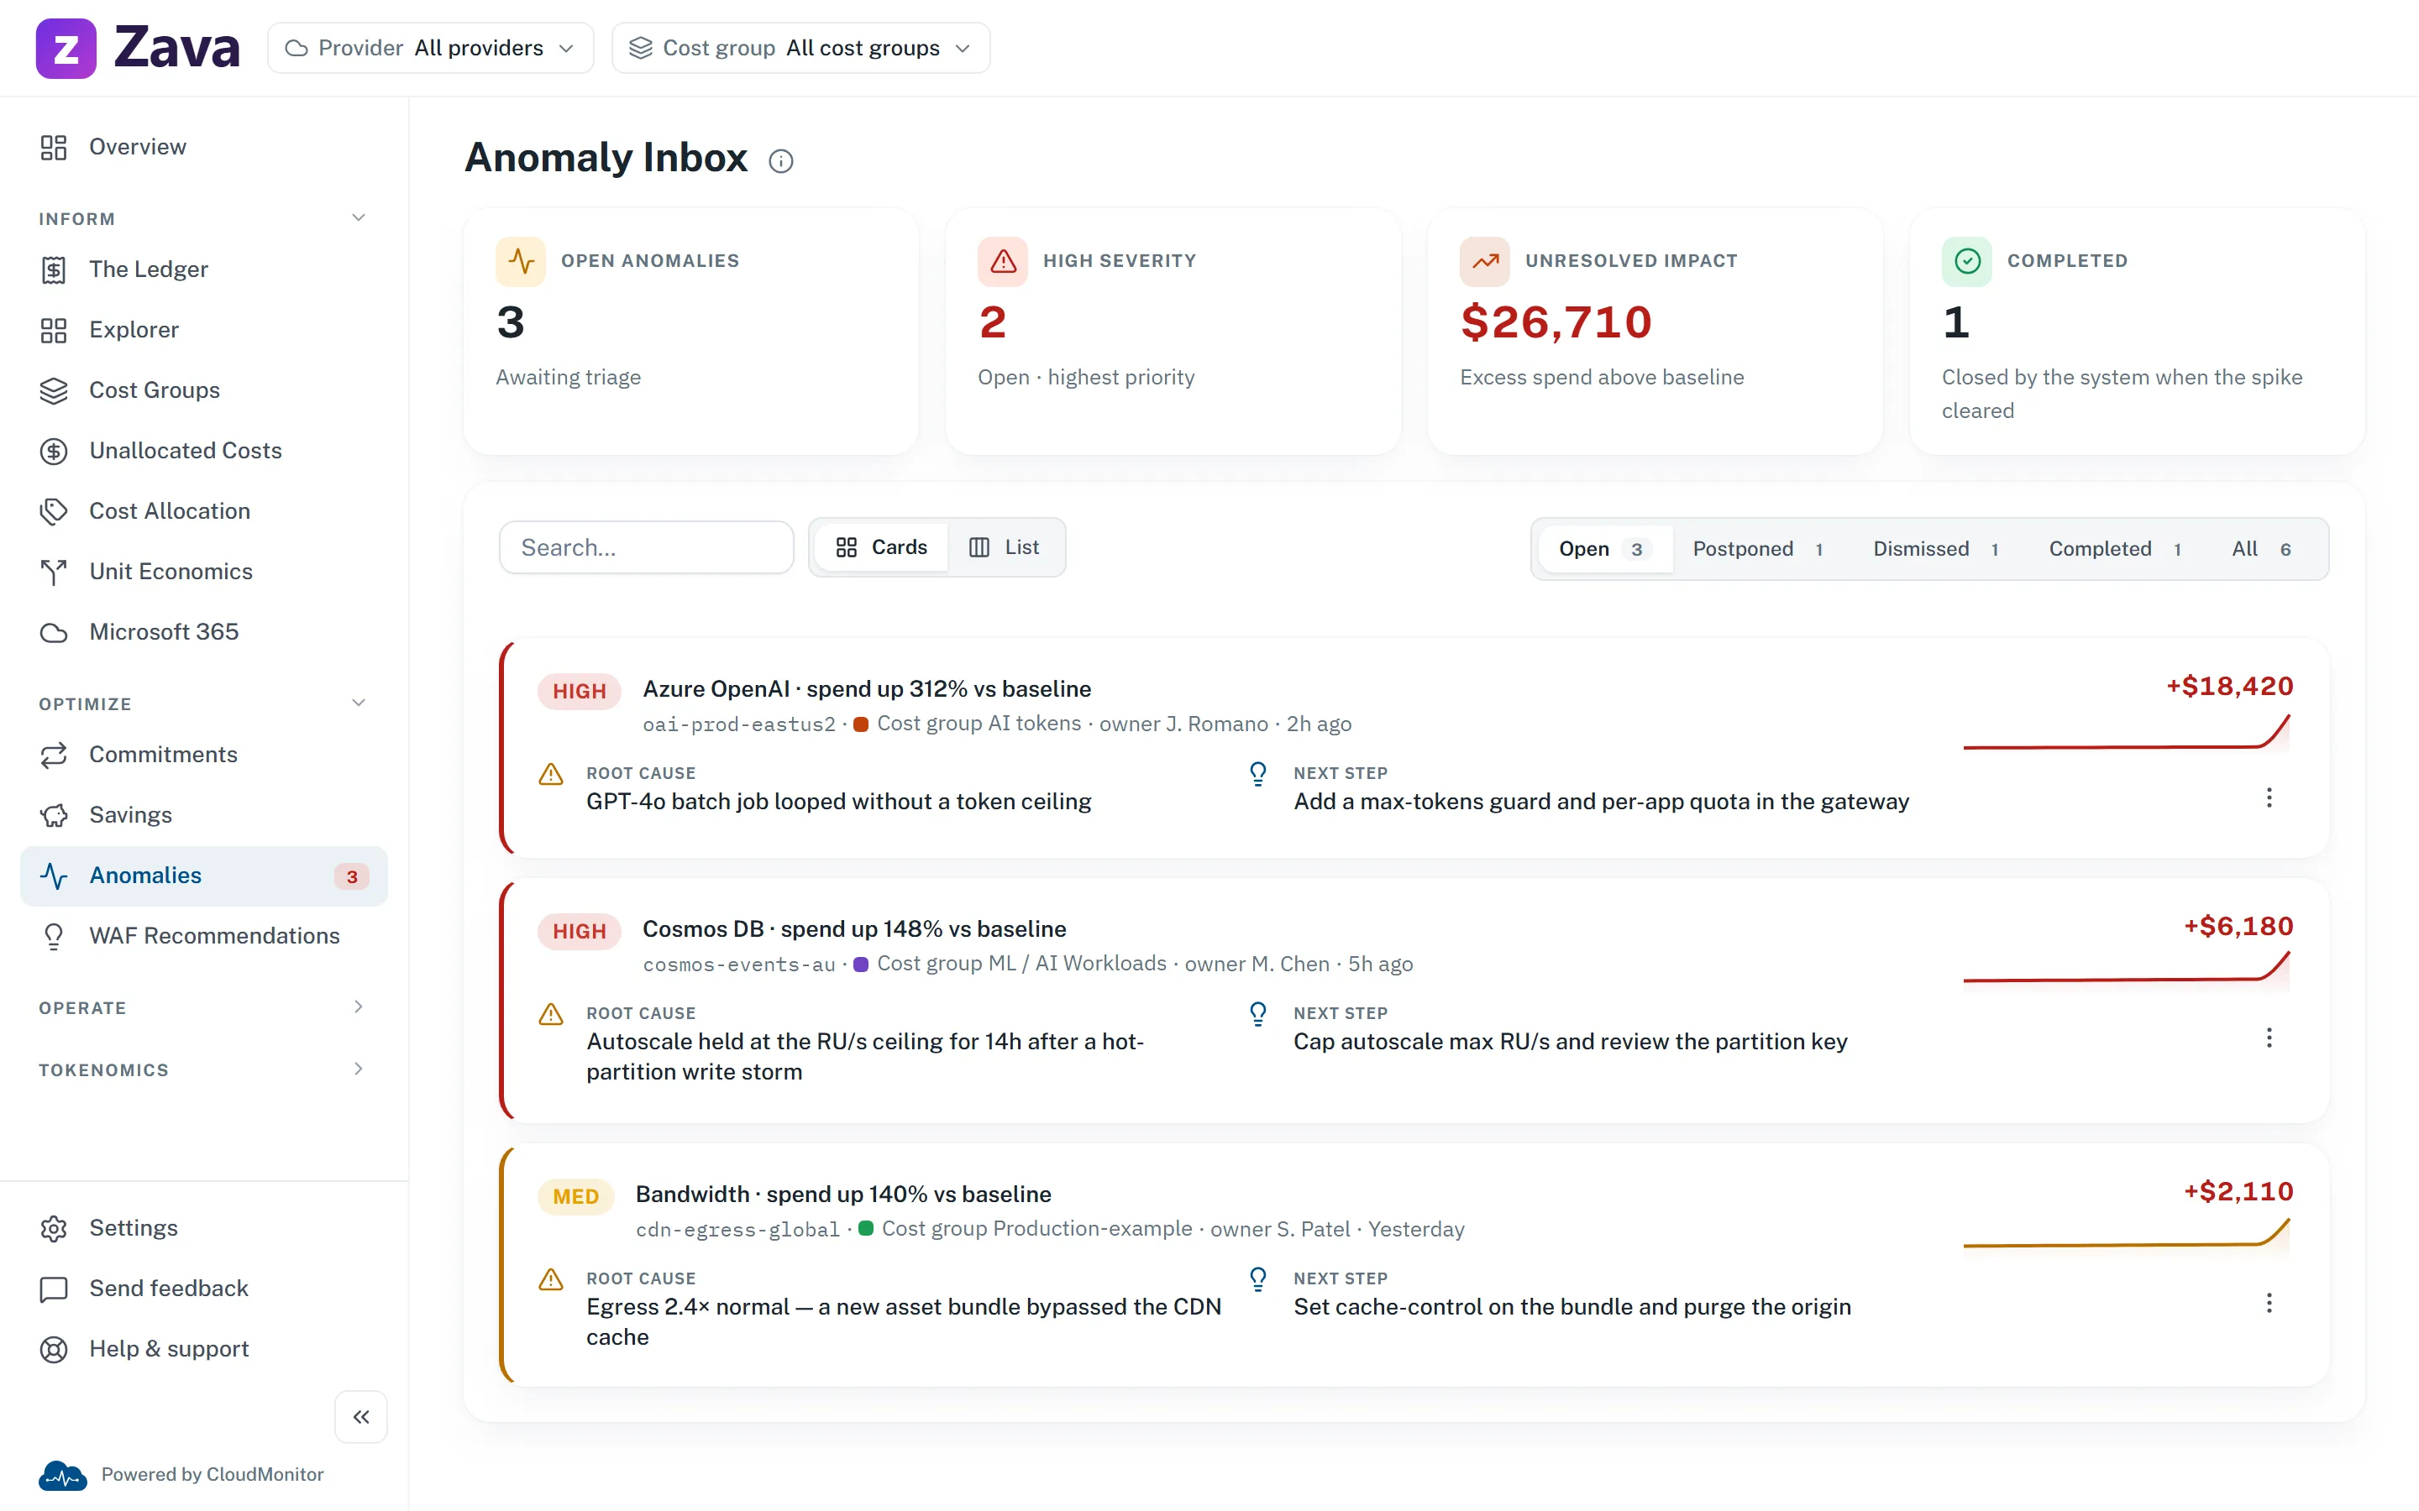This screenshot has width=2419, height=1511.
Task: Click the Completed checkmark icon
Action: pos(1967,261)
